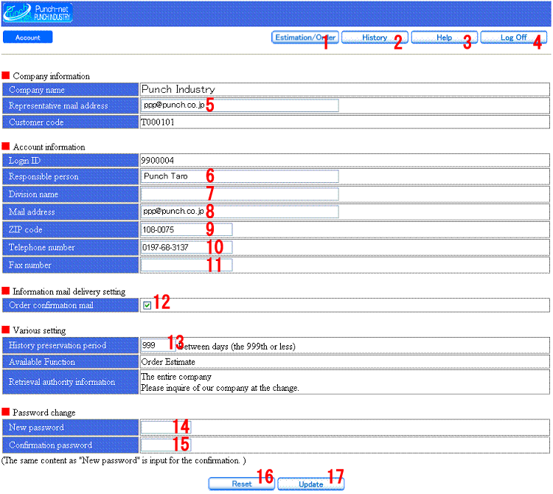Click the New password field
The height and width of the screenshot is (494, 553).
[165, 428]
